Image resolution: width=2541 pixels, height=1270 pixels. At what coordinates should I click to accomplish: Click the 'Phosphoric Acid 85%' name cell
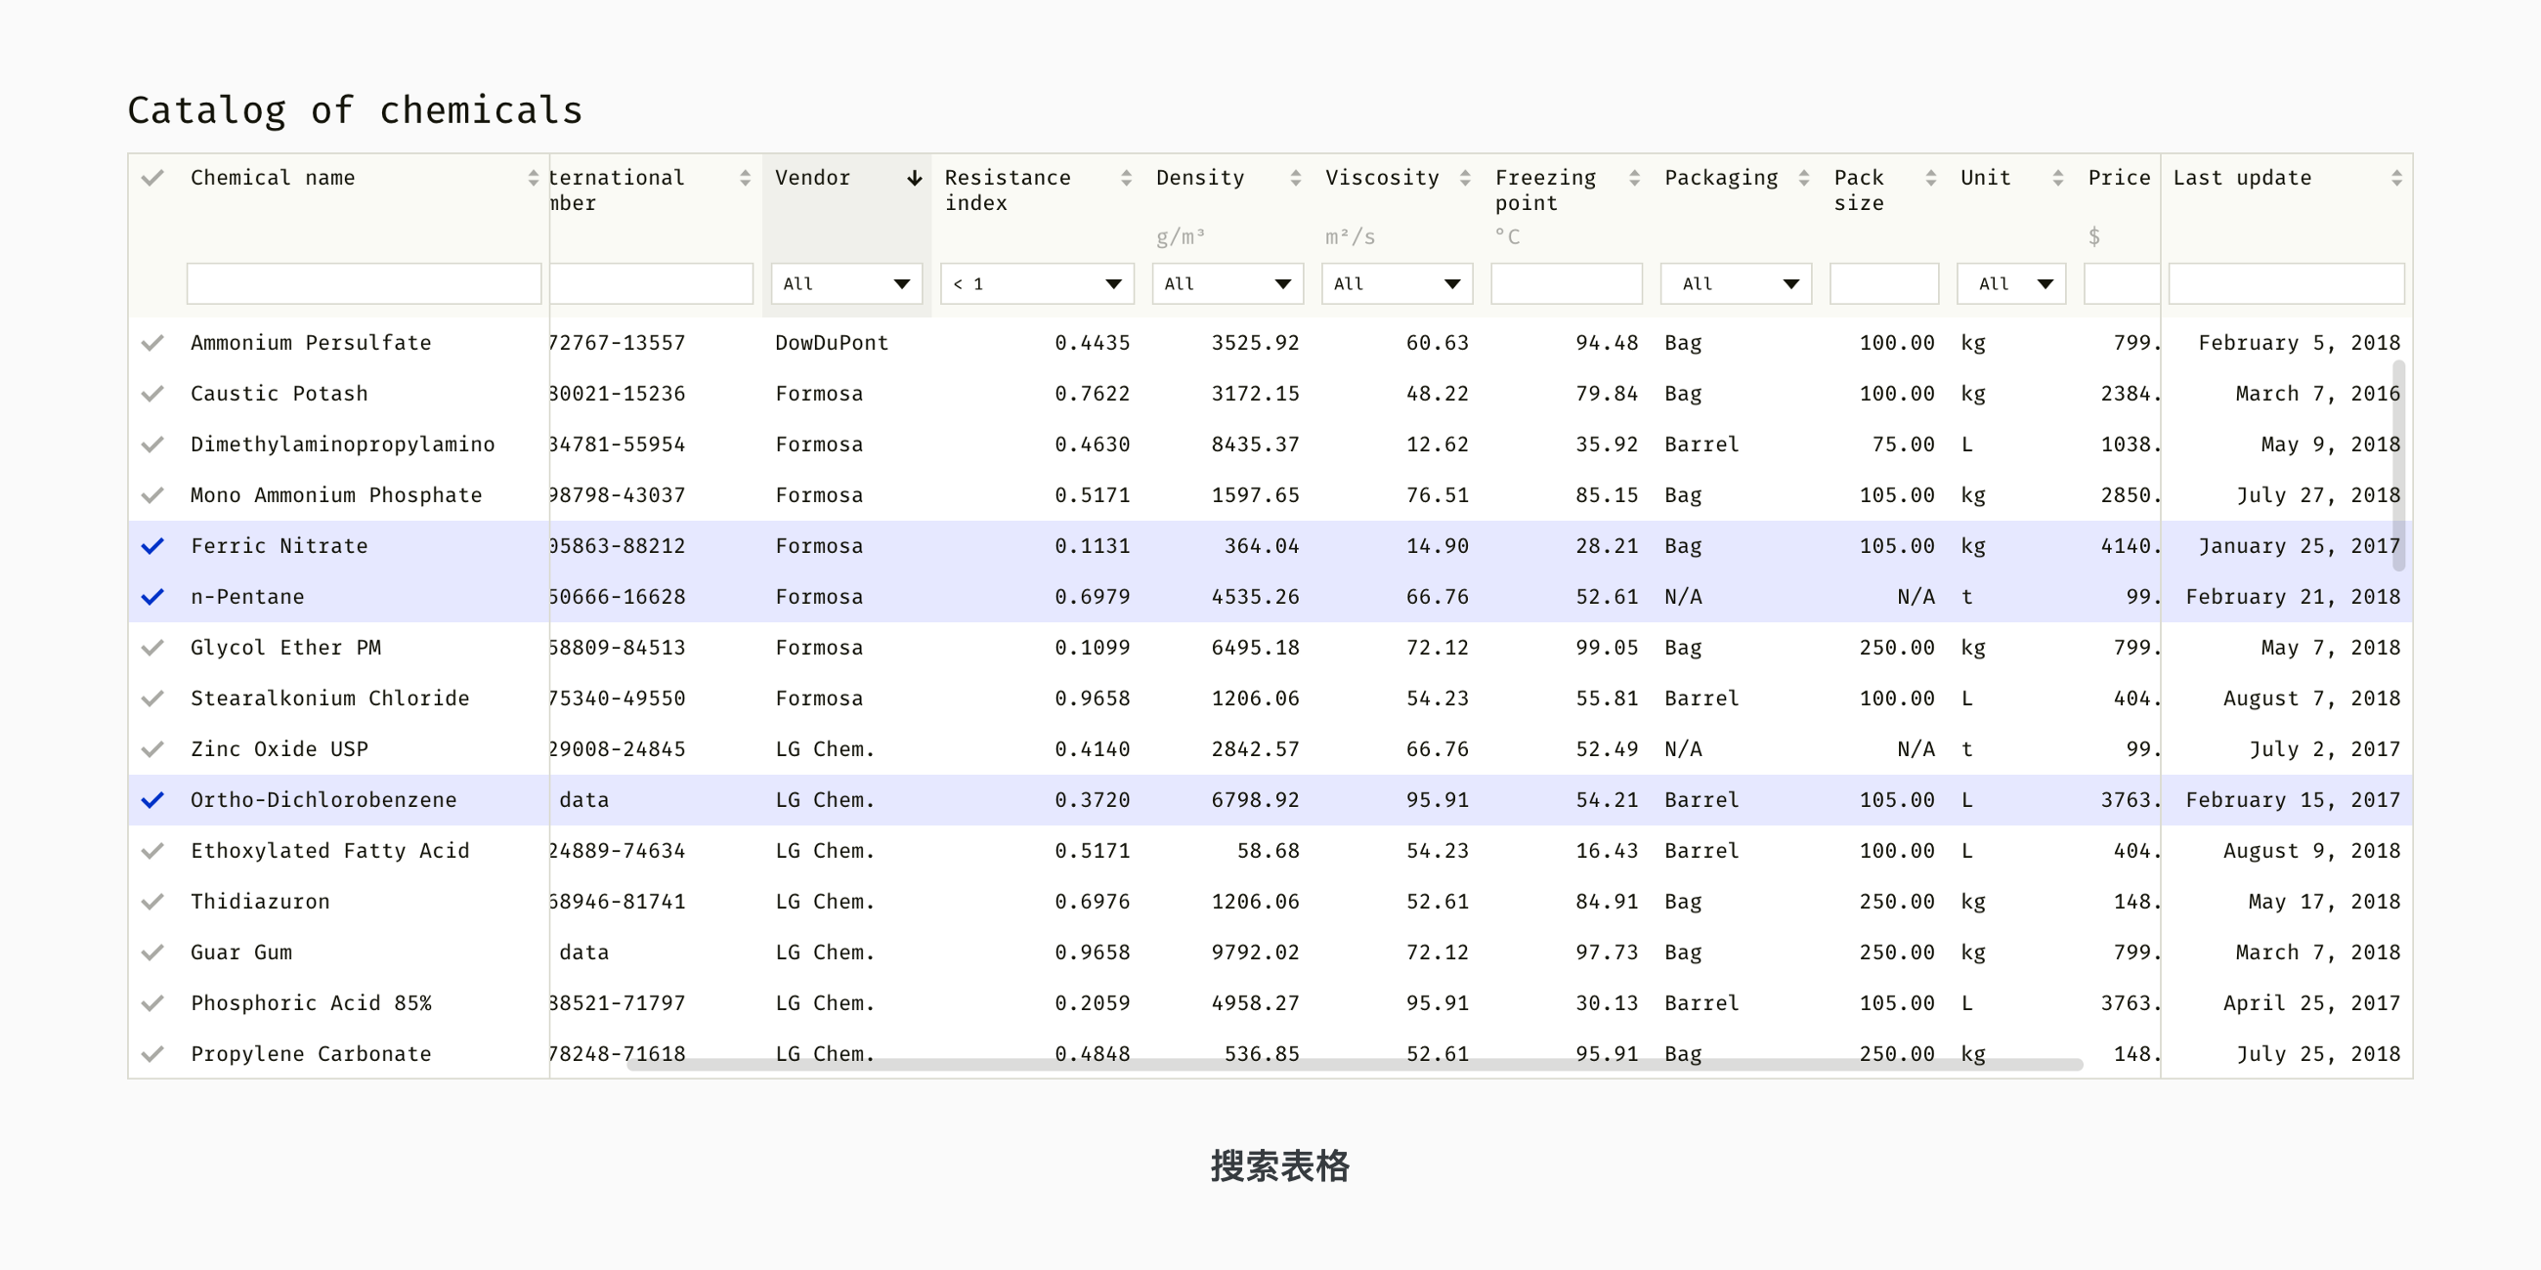pos(311,1003)
